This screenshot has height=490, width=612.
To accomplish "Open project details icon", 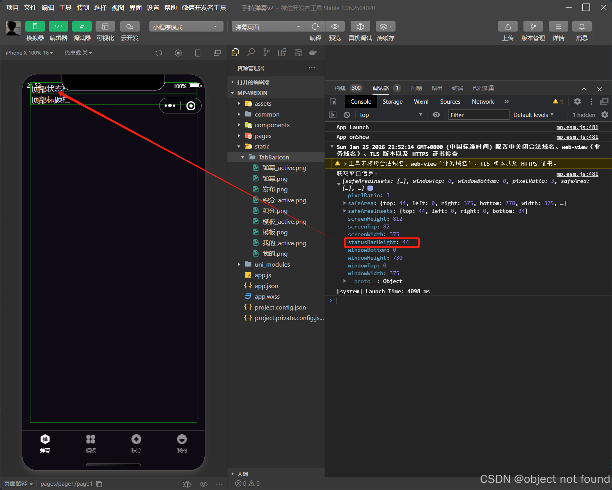I will tap(559, 27).
